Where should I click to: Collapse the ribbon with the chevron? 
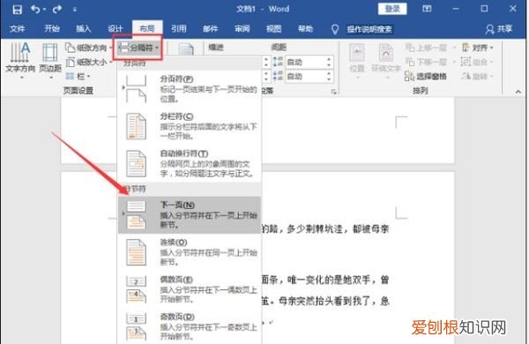[518, 92]
